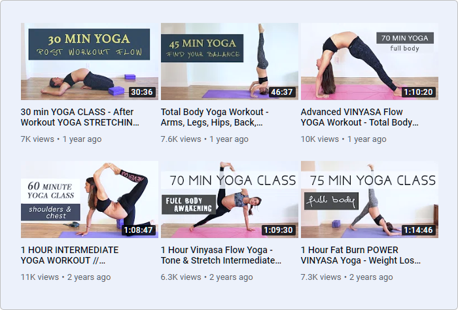Open the 60 Minute shoulders & chest thumbnail

click(x=90, y=199)
